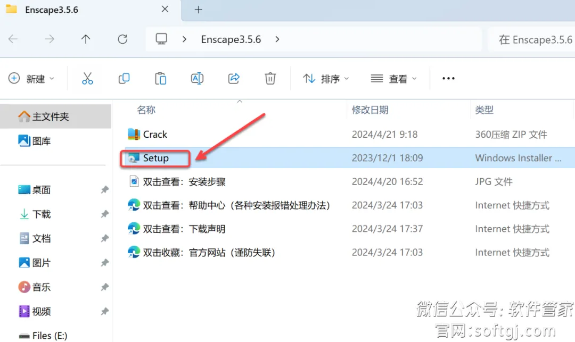Image resolution: width=575 pixels, height=342 pixels.
Task: Sort by 名称 column header
Action: pos(146,110)
